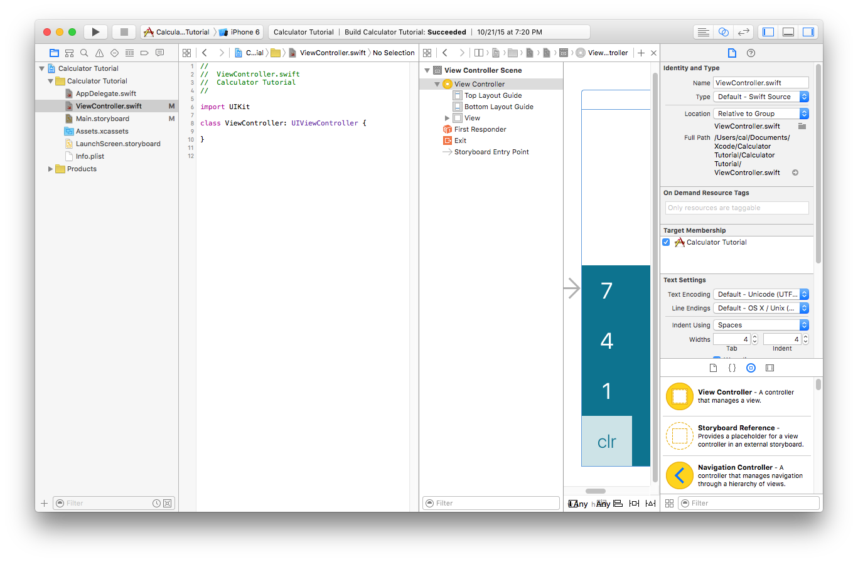Toggle the Navigator pane visibility
Viewport: 858px width, 562px height.
768,32
